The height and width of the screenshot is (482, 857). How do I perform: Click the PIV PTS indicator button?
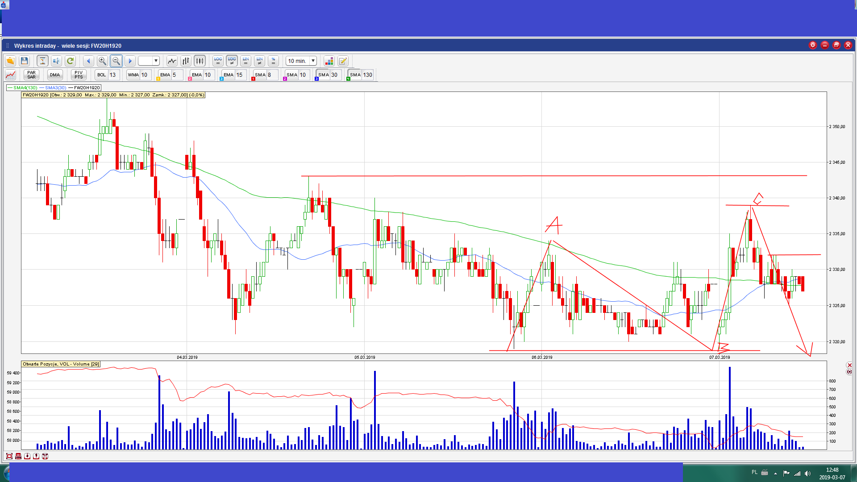(79, 75)
